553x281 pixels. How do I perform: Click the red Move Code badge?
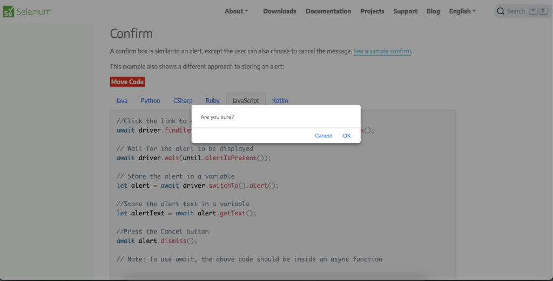pos(127,81)
